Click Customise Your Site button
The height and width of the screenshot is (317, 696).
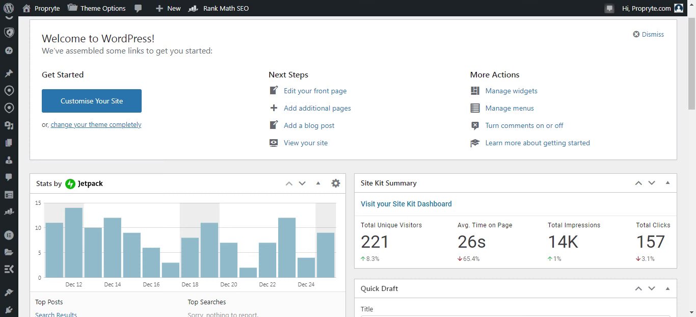[x=92, y=101]
